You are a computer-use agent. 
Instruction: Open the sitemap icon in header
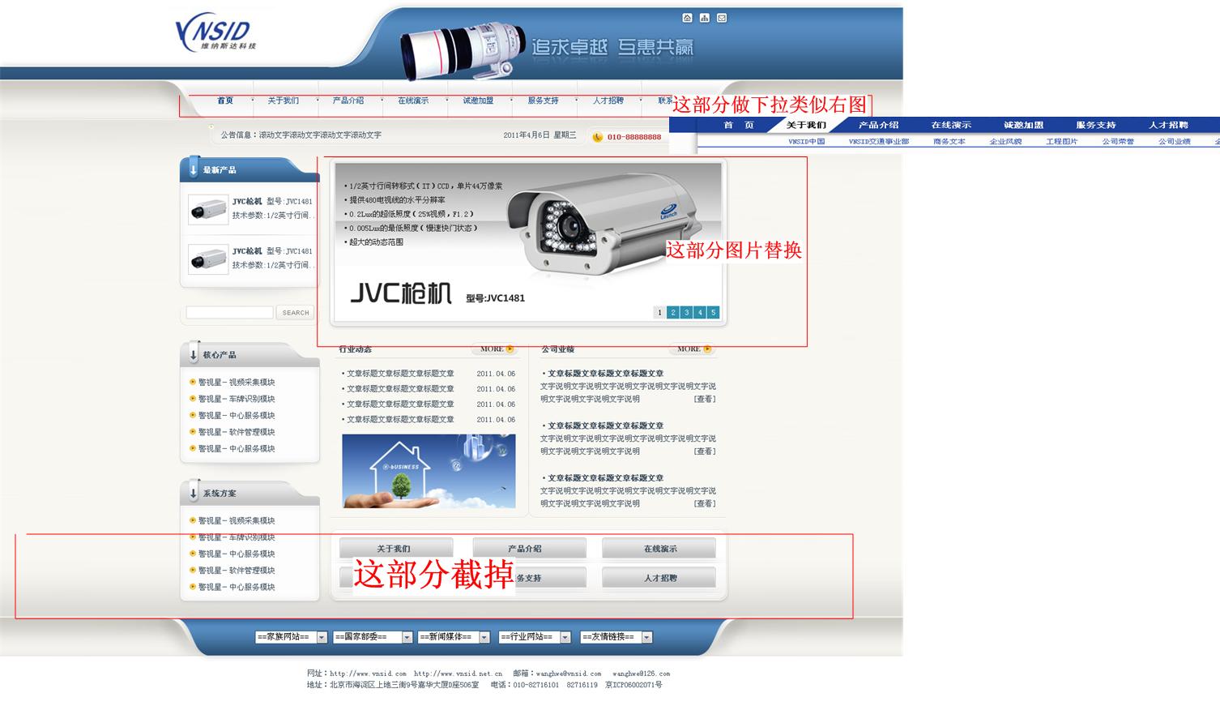click(x=705, y=18)
